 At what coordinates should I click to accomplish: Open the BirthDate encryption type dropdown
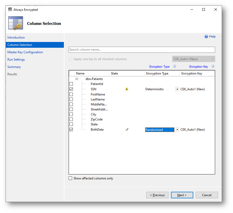(177, 130)
